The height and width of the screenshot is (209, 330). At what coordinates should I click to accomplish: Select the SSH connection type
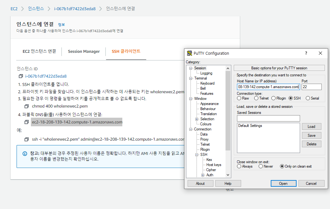coord(291,98)
